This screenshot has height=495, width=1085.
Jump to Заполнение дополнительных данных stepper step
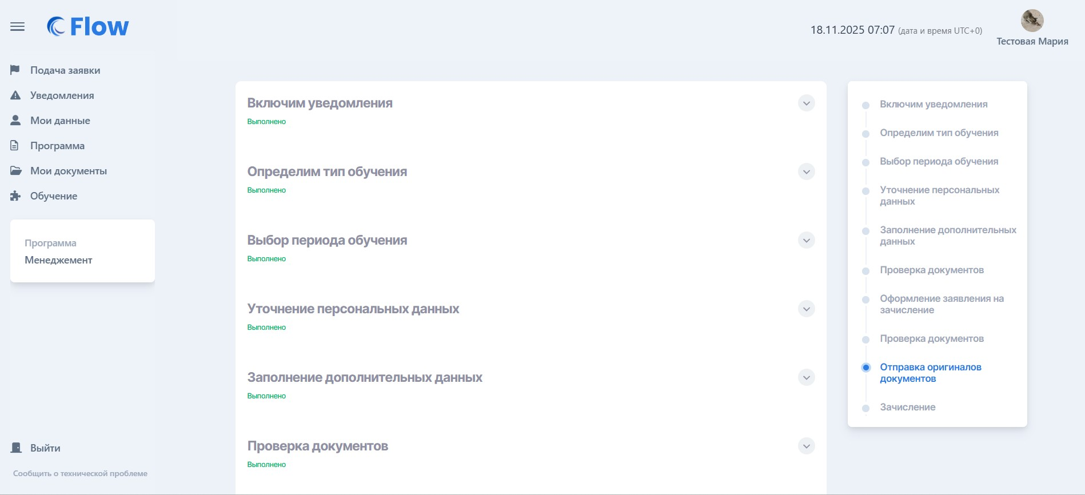[948, 236]
